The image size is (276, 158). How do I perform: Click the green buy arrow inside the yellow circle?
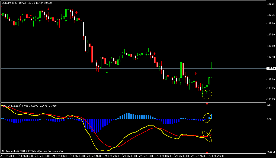207,92
